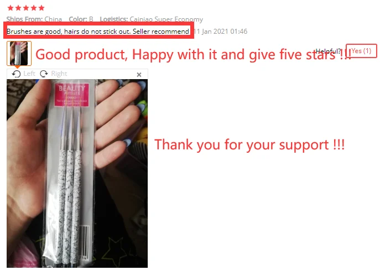Click the review date 11 Jan 2021
The image size is (380, 270).
pyautogui.click(x=221, y=32)
